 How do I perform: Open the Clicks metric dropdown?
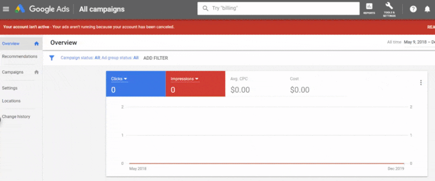[119, 79]
